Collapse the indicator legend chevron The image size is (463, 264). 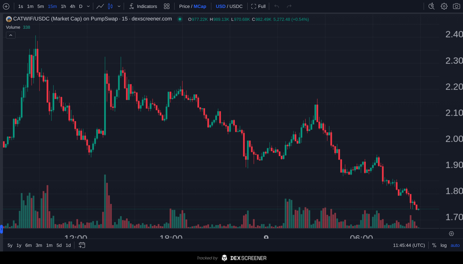click(11, 35)
